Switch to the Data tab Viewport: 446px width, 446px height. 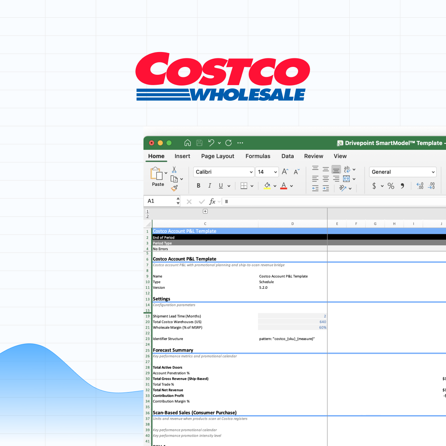tap(287, 156)
